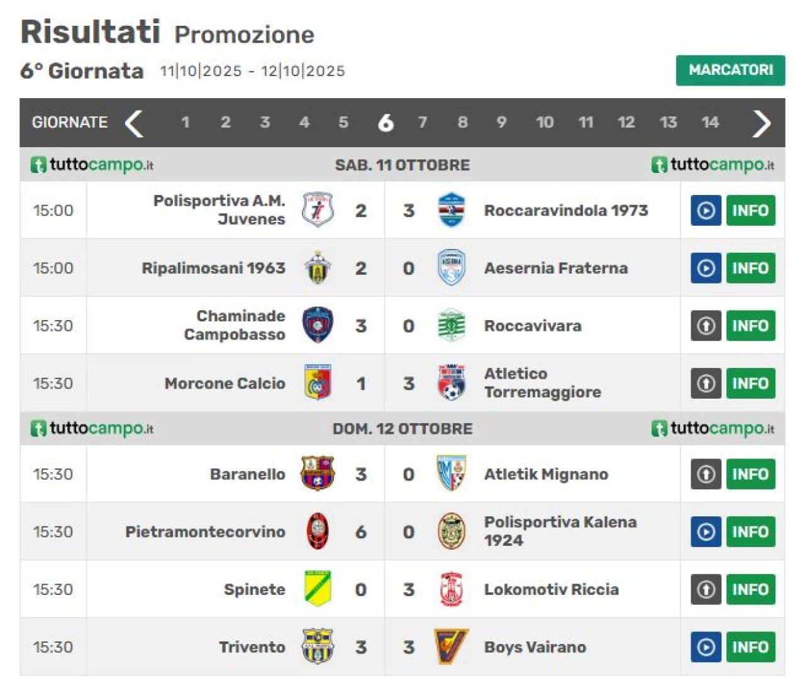The width and height of the screenshot is (805, 693).
Task: Click the Atletico Torremaggiore team crest
Action: 451,383
